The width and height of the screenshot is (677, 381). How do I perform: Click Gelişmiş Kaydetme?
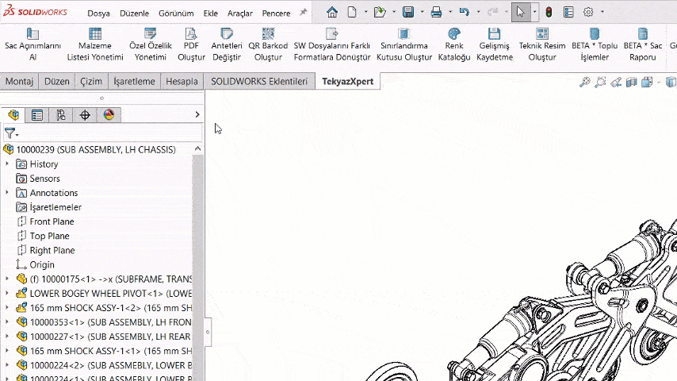[495, 44]
